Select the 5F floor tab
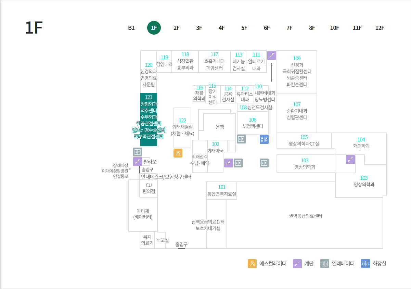The width and height of the screenshot is (411, 289). click(x=244, y=28)
